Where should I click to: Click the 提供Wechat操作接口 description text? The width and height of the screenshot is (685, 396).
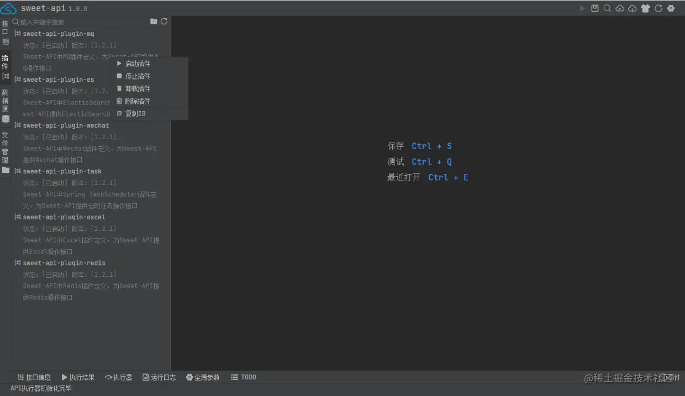click(52, 160)
